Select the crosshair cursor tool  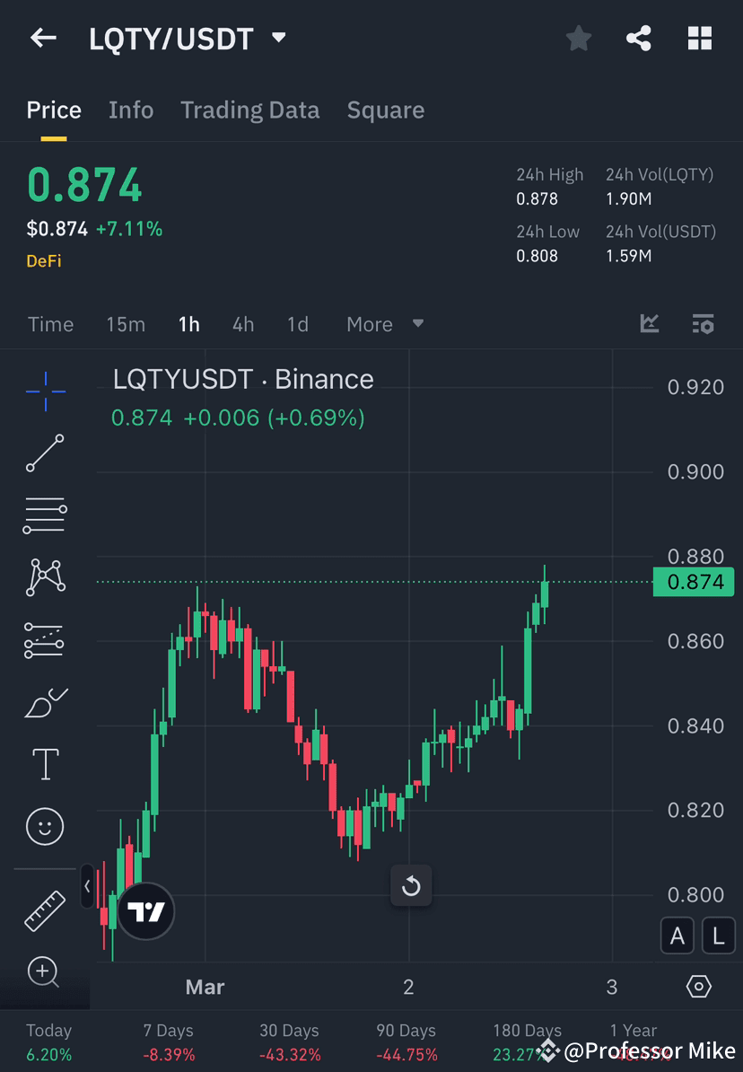[x=45, y=391]
